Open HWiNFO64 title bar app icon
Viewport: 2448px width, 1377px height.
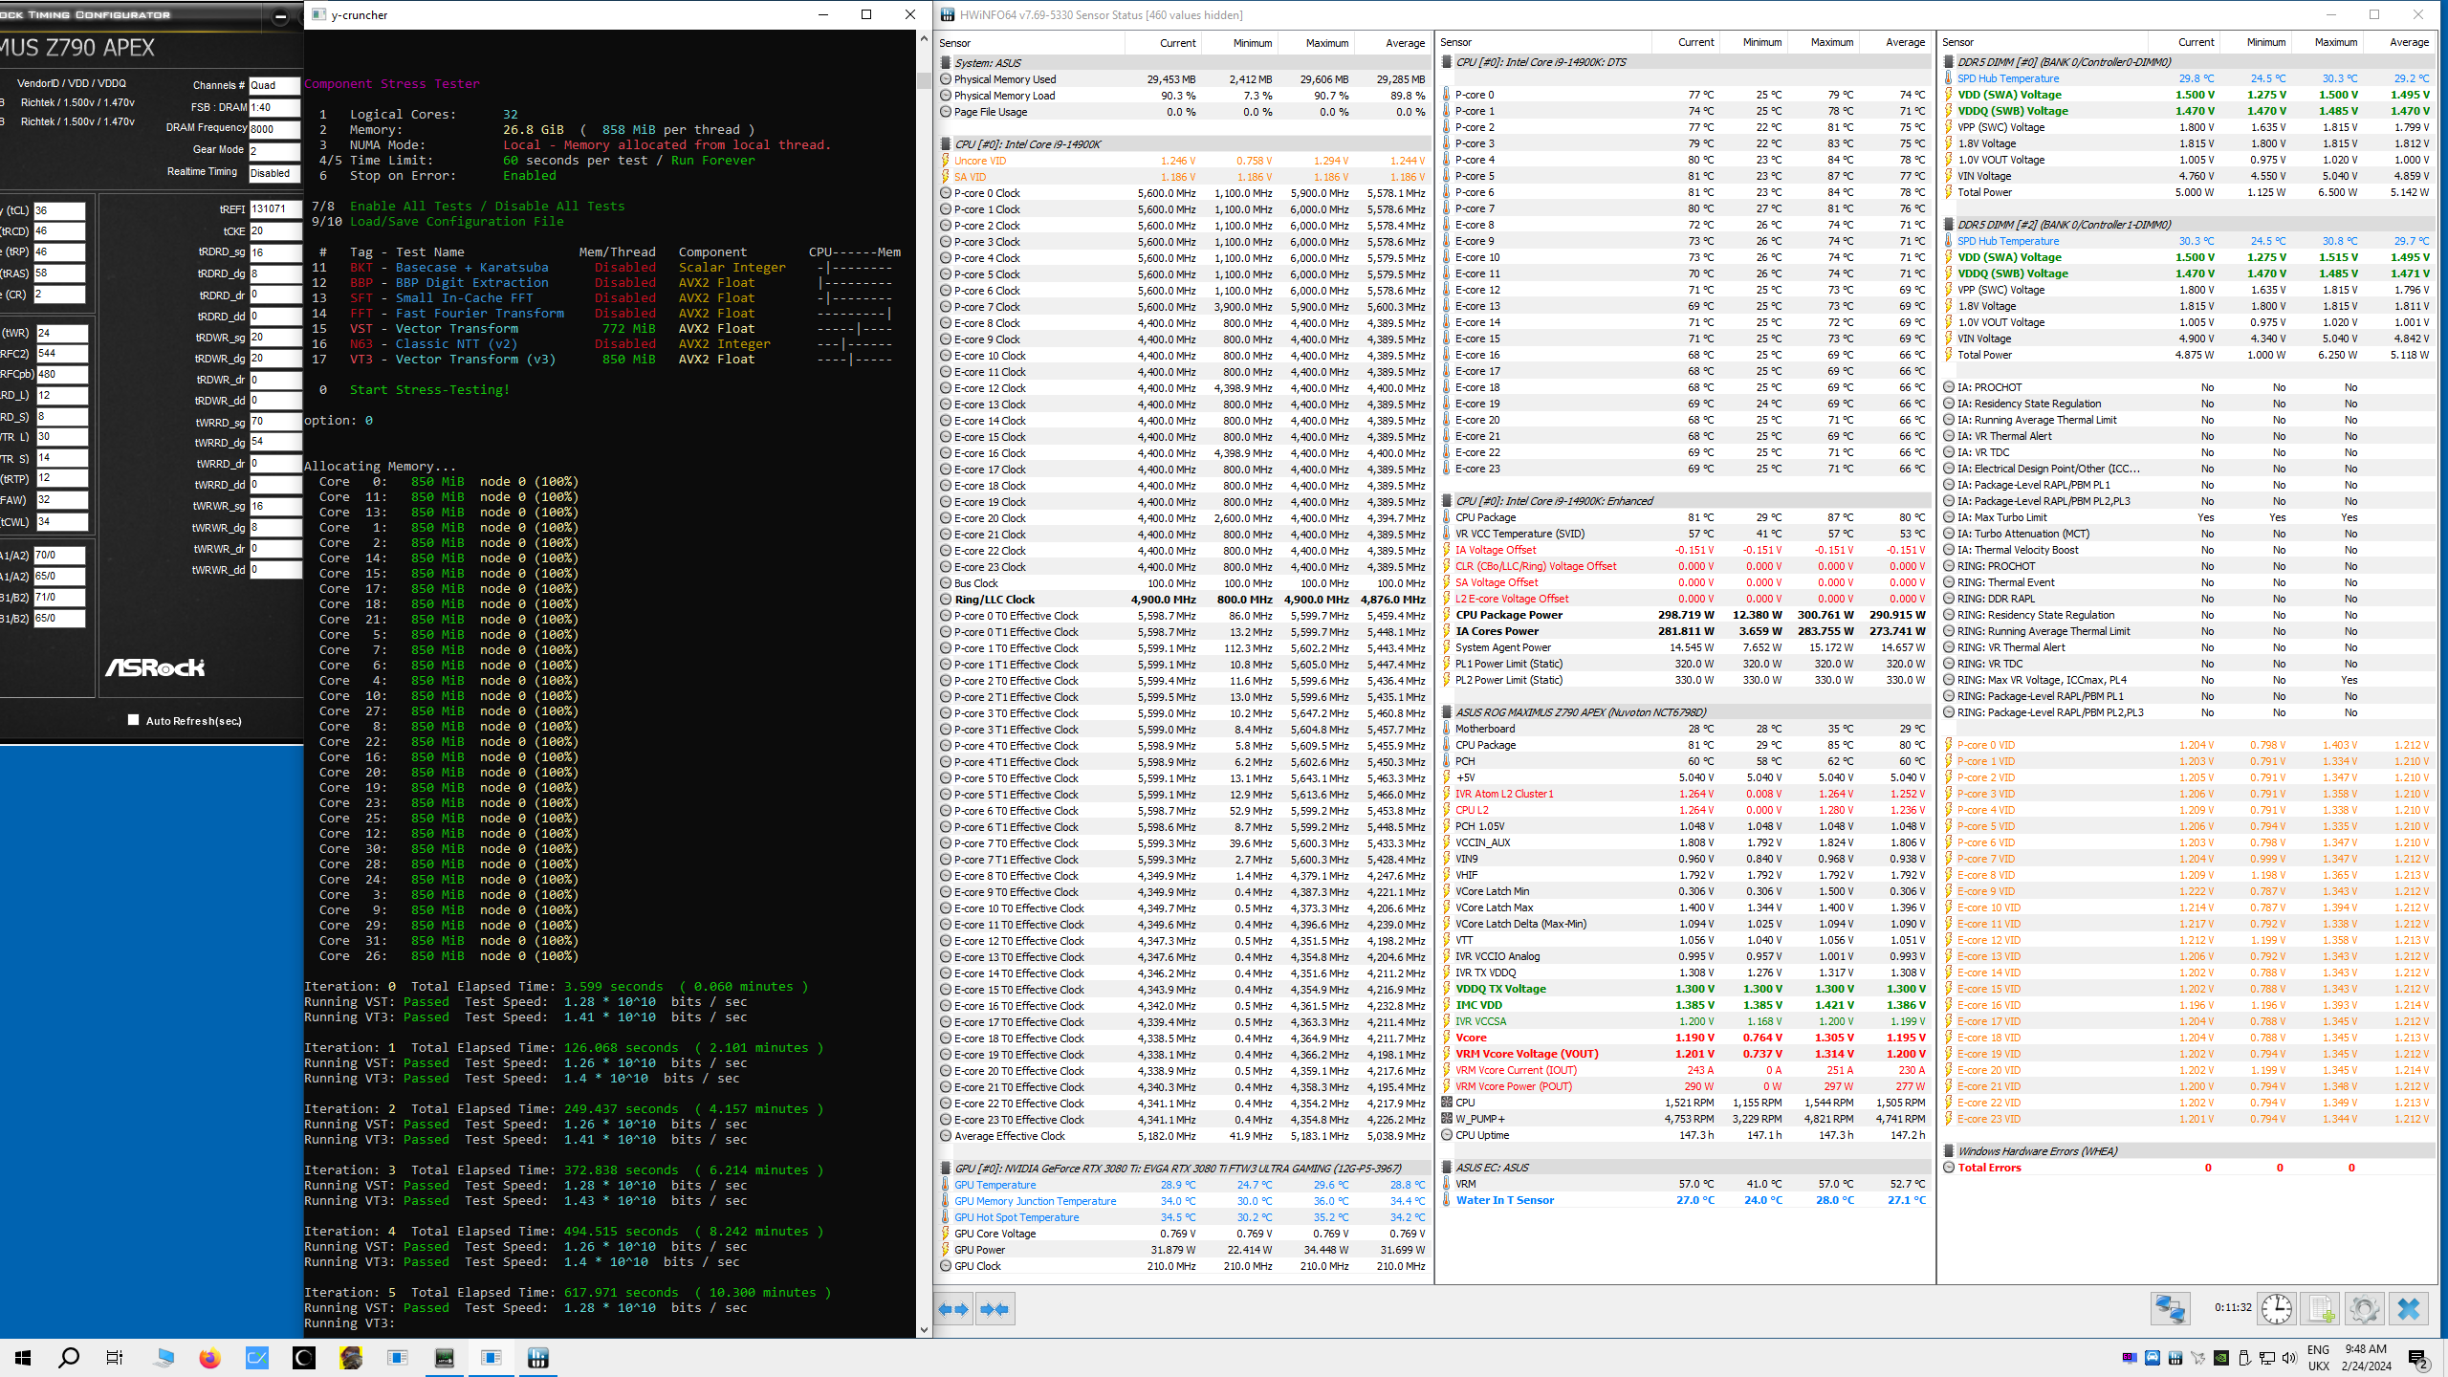947,14
